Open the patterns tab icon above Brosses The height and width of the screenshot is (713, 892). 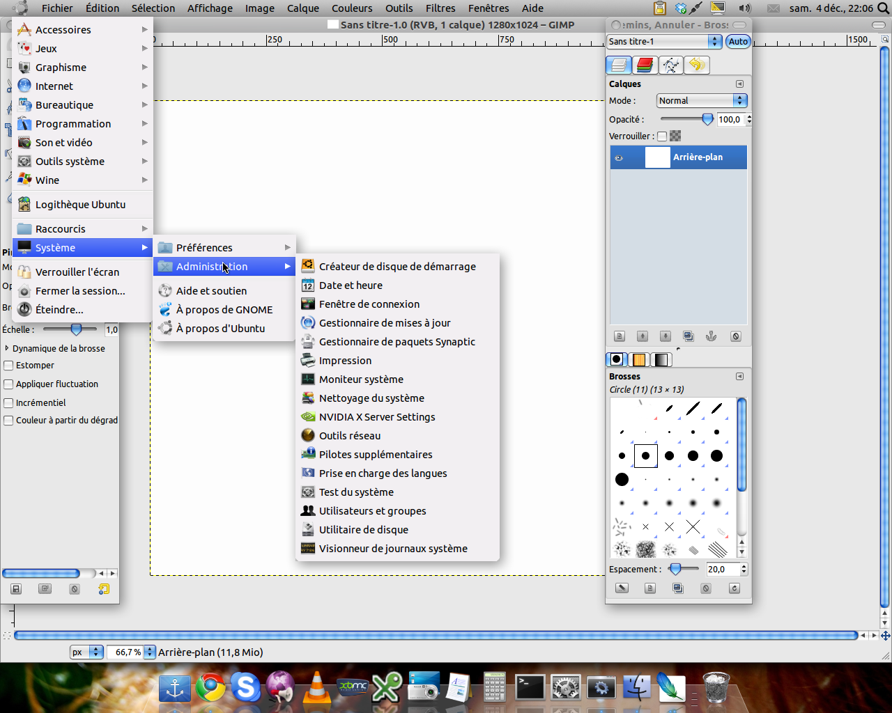pos(638,359)
